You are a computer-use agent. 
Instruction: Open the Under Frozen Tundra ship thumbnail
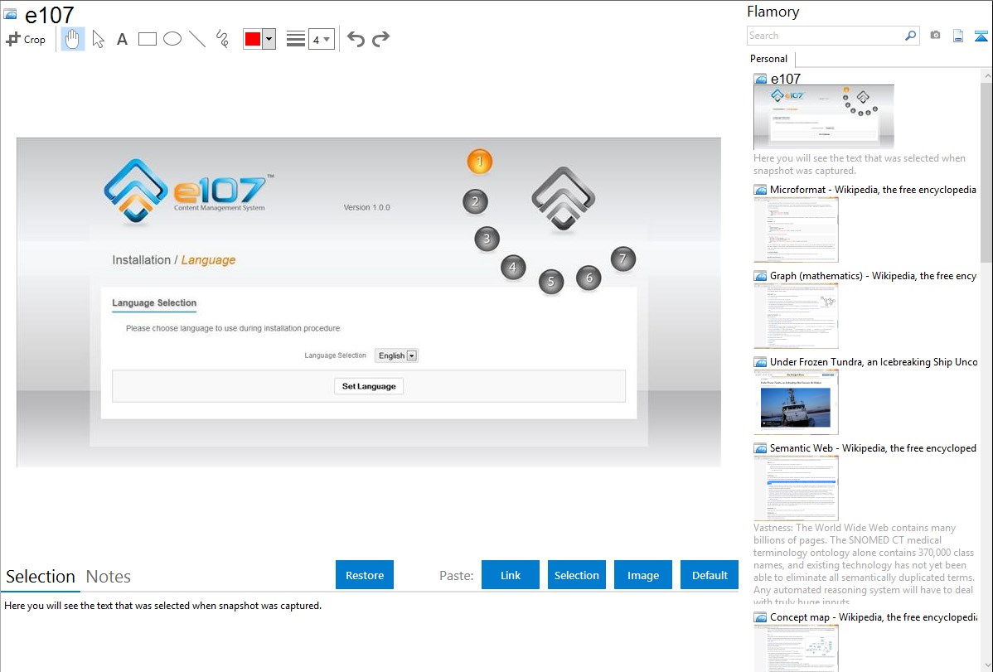click(796, 402)
